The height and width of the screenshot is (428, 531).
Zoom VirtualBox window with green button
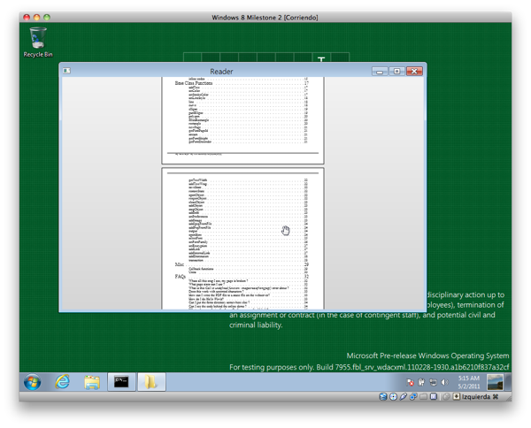click(47, 17)
